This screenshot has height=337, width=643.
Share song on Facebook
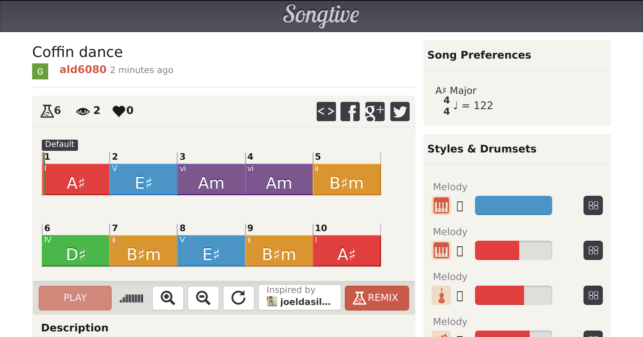[x=350, y=112]
